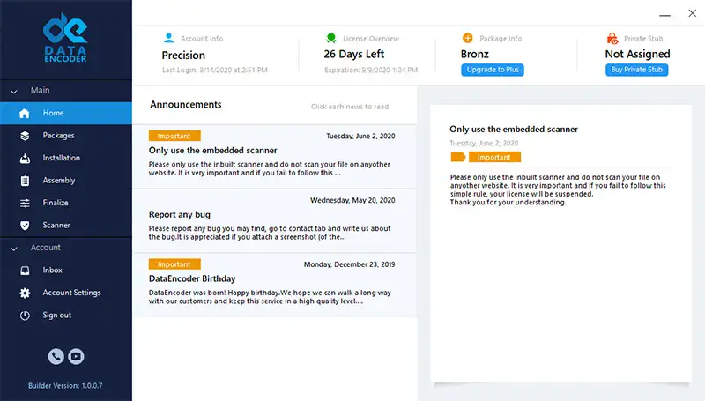
Task: Click the Scanner shield icon
Action: pos(25,226)
